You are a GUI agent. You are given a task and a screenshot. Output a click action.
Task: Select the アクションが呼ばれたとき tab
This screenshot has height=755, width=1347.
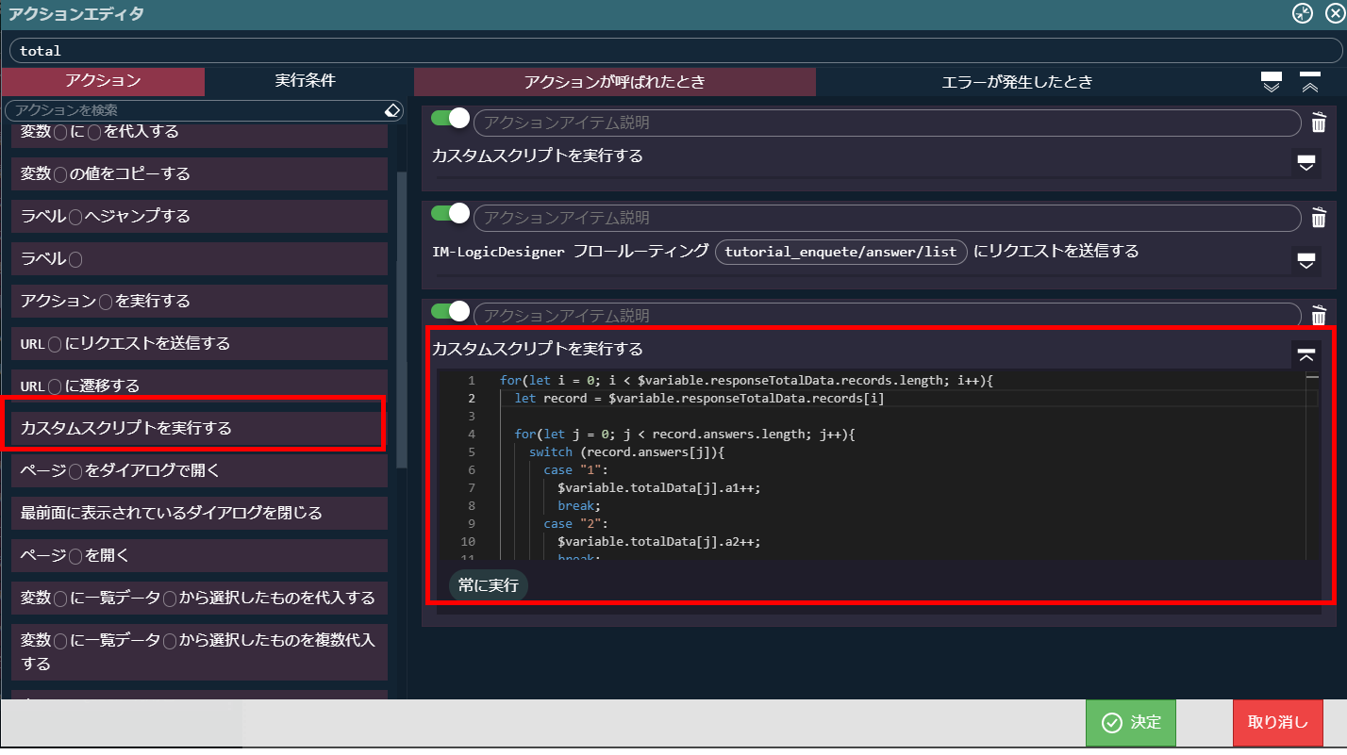coord(615,82)
